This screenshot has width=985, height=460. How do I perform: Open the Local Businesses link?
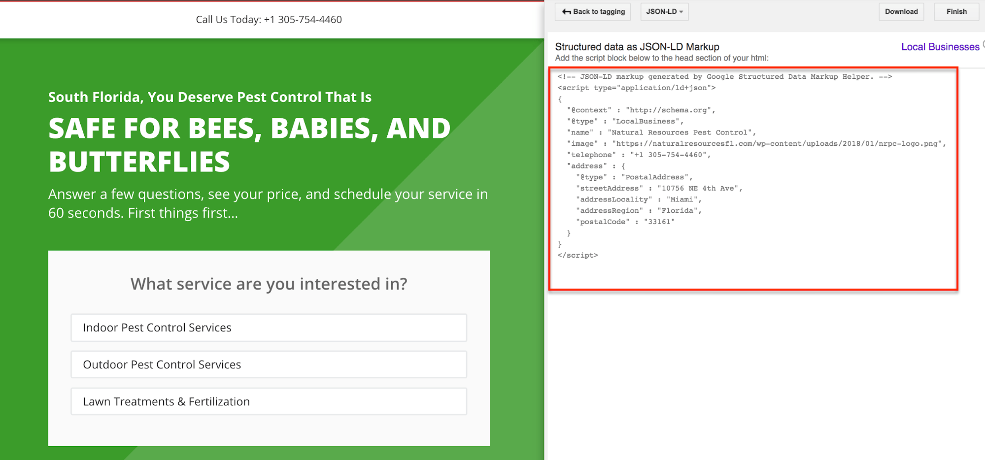[940, 47]
